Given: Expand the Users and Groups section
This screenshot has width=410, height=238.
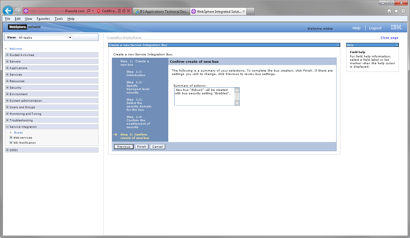Looking at the screenshot, I should 7,107.
